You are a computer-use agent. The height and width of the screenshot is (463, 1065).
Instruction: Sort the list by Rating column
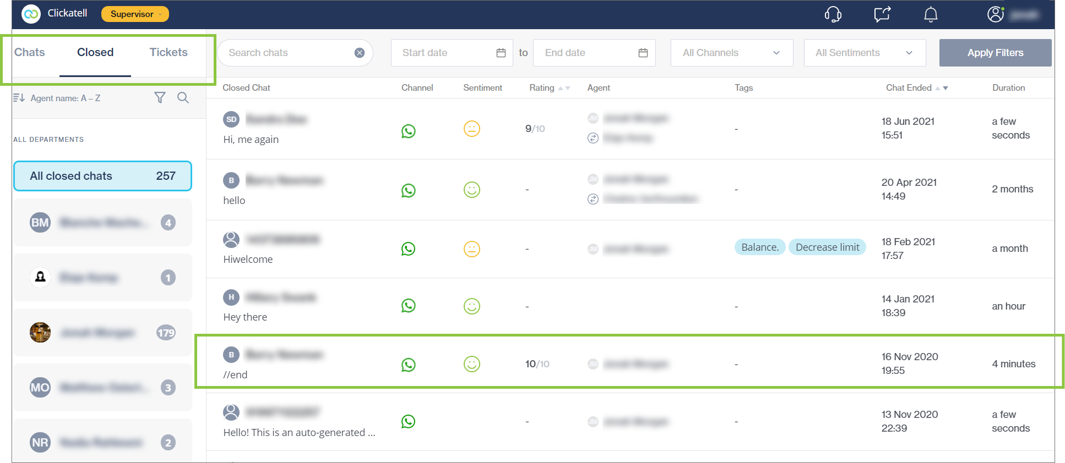click(564, 88)
